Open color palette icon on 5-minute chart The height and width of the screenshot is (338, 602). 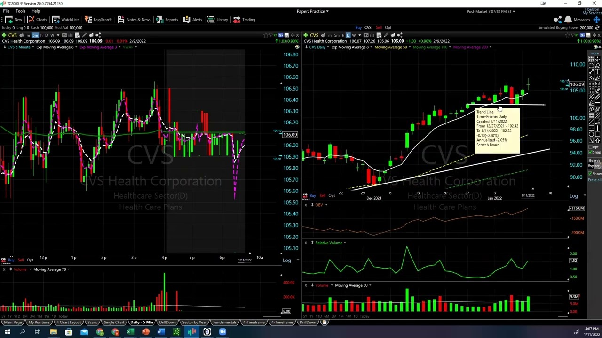297,47
